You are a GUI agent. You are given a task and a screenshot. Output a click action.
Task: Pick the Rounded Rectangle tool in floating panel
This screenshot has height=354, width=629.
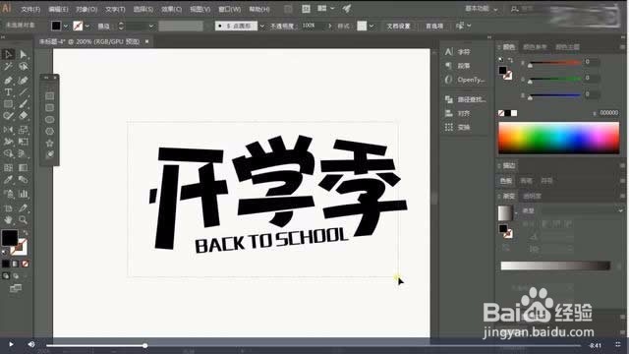pos(50,107)
